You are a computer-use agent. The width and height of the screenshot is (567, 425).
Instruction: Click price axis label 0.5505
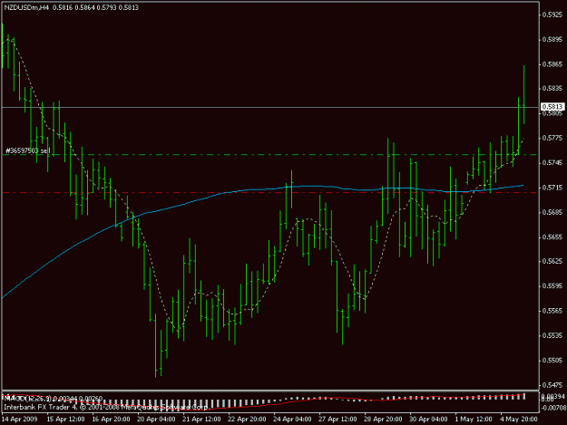point(552,361)
